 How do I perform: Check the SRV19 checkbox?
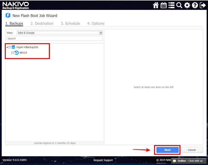click(13, 53)
